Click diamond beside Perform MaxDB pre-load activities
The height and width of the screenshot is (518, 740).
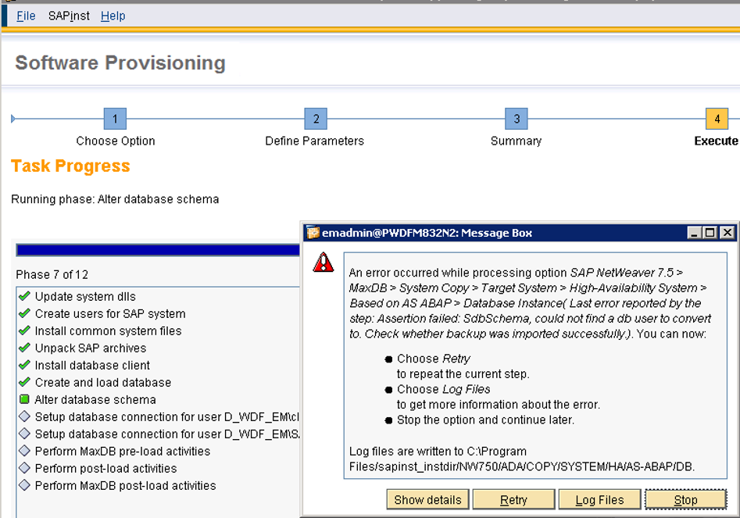pos(24,451)
